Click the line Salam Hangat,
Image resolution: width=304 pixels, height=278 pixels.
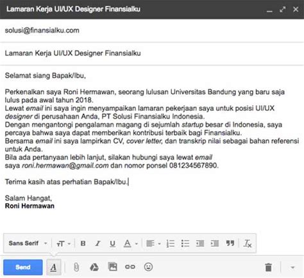point(28,198)
